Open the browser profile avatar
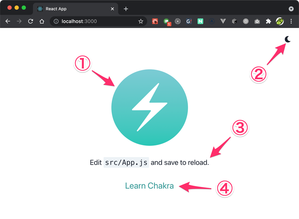The width and height of the screenshot is (299, 219). tap(280, 21)
